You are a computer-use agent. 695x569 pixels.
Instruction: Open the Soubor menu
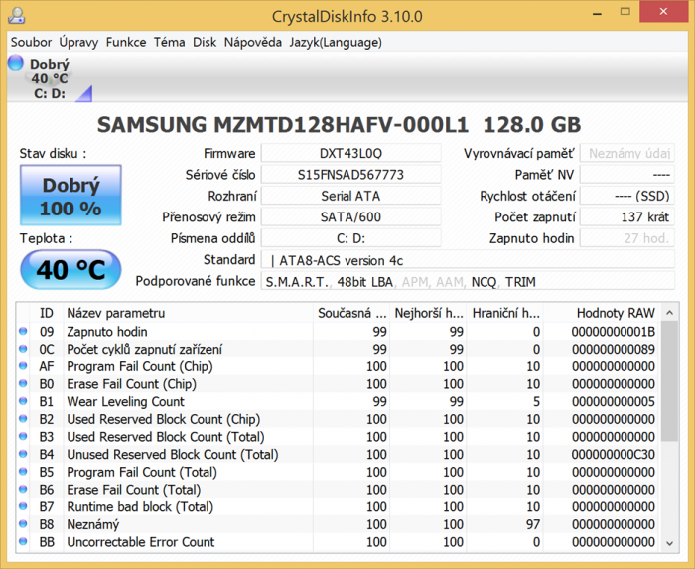click(31, 42)
